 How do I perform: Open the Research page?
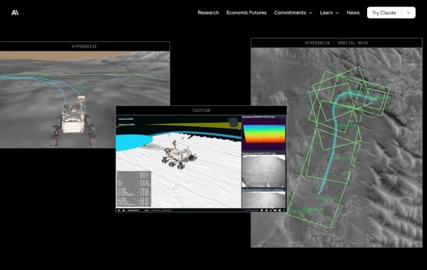(x=207, y=13)
